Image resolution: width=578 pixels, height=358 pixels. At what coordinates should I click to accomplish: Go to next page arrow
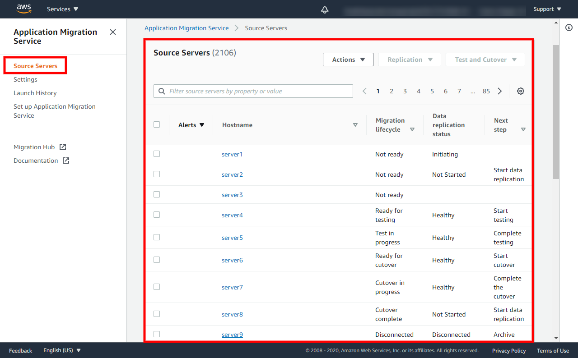pos(500,91)
